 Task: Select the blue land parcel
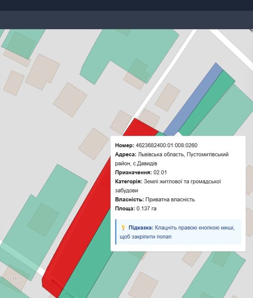(x=194, y=99)
